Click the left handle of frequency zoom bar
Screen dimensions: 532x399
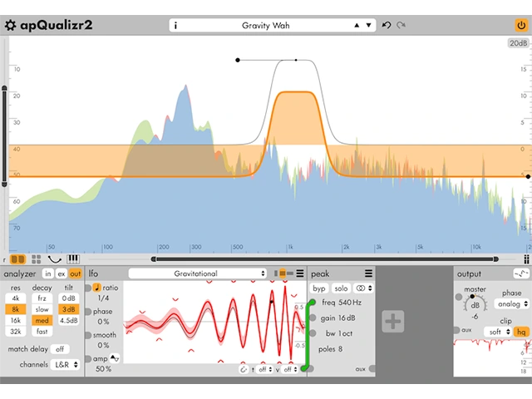click(x=153, y=259)
